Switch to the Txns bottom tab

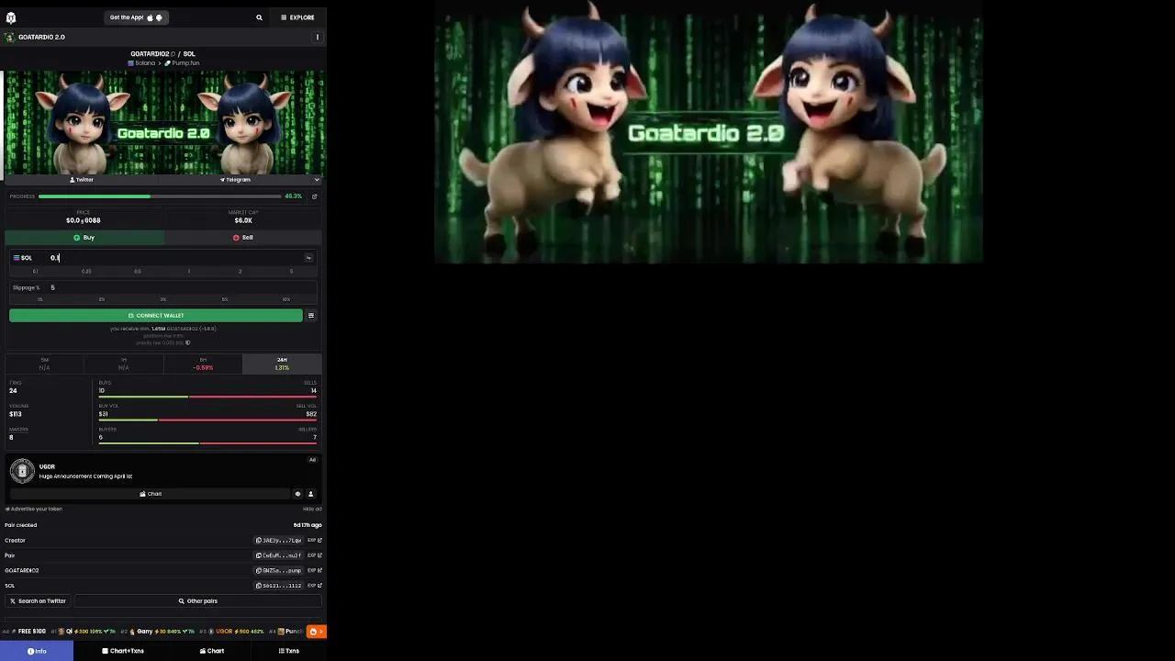point(289,651)
